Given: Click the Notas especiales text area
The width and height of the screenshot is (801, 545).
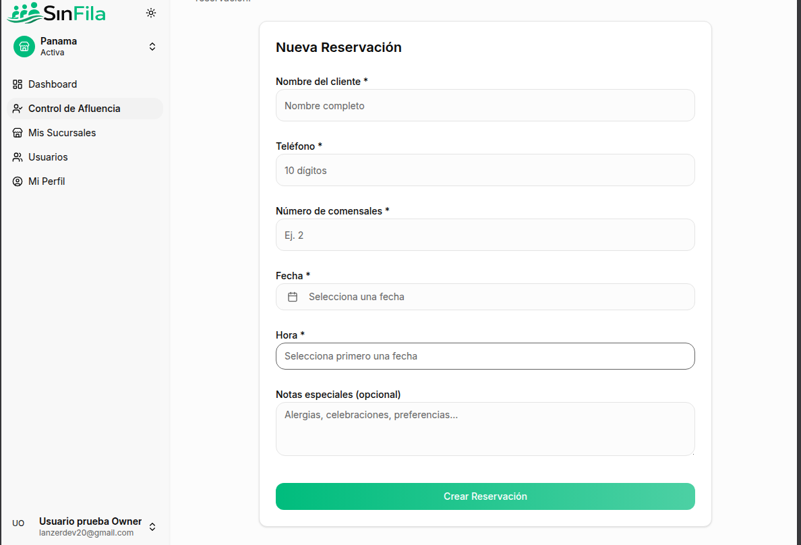Looking at the screenshot, I should (x=485, y=429).
